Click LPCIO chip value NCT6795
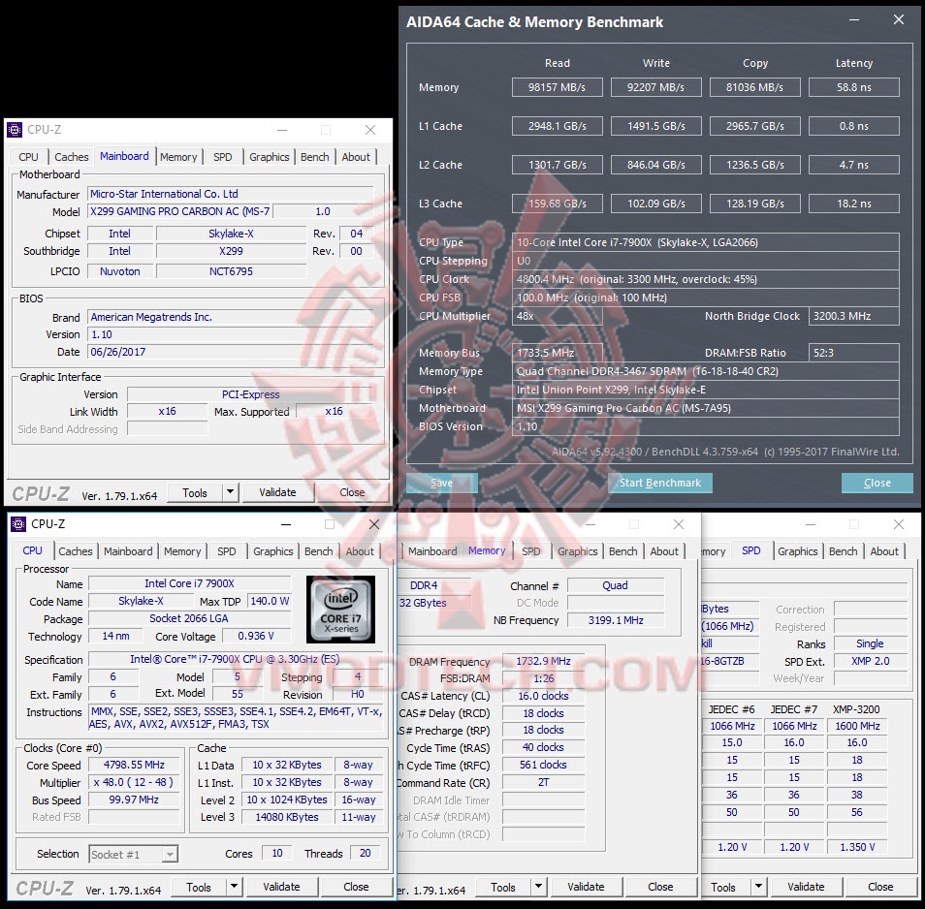The height and width of the screenshot is (909, 925). [x=231, y=271]
